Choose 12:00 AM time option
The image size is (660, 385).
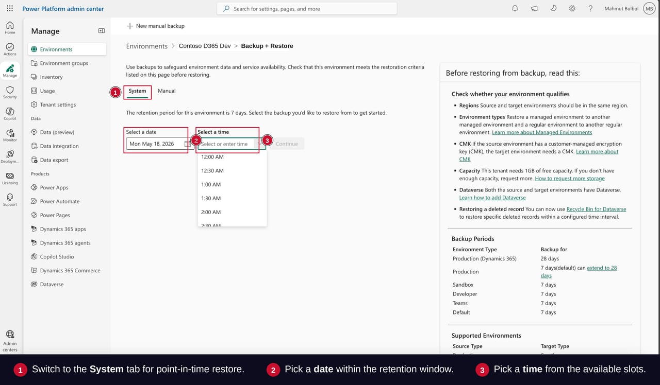232,157
